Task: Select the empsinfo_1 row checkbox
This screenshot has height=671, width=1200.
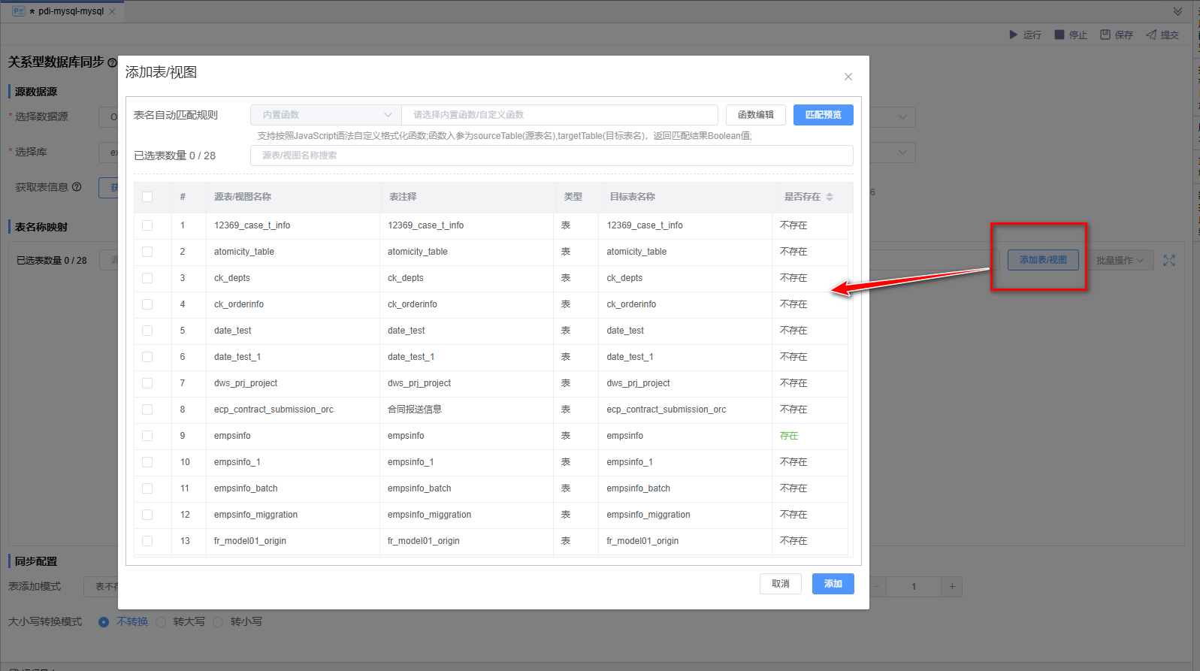Action: 147,462
